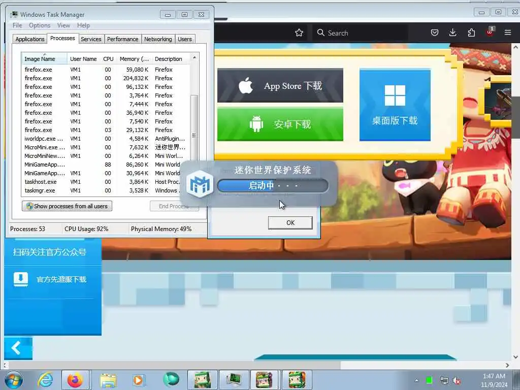
Task: Open Windows Start orb
Action: point(14,380)
